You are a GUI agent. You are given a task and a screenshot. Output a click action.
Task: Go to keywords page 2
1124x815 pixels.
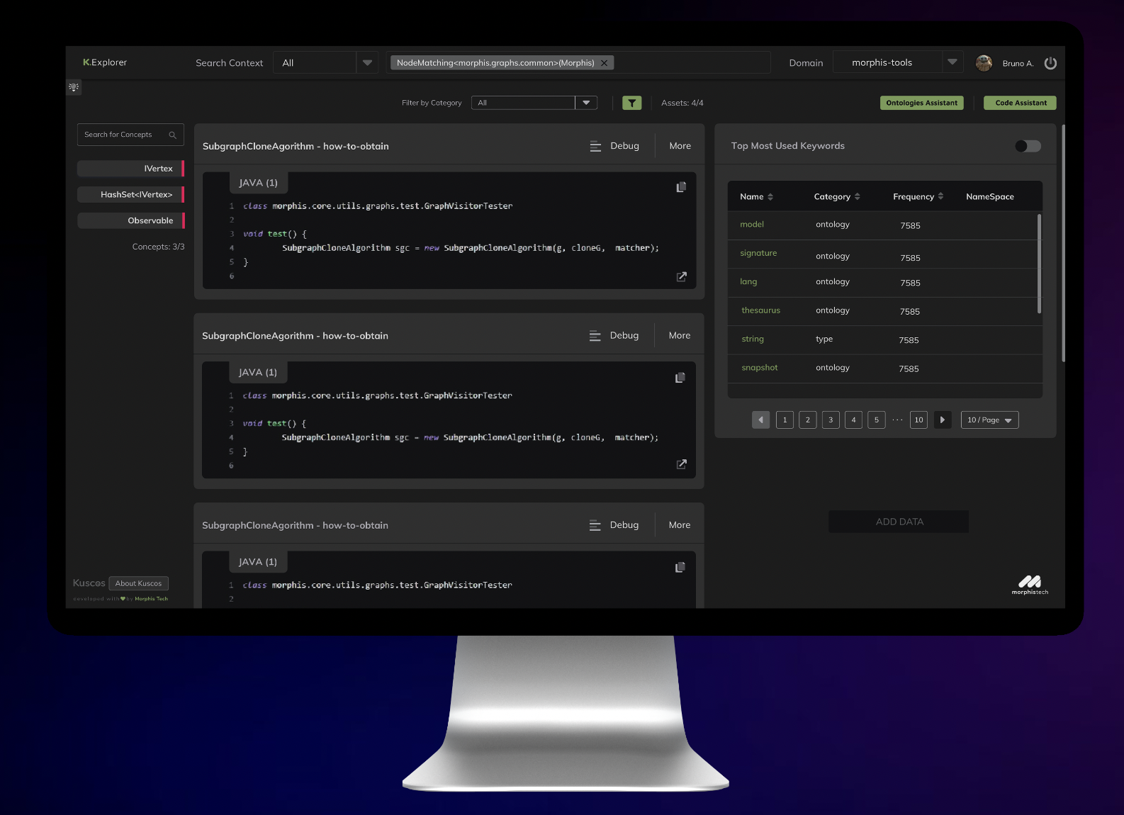click(x=808, y=420)
